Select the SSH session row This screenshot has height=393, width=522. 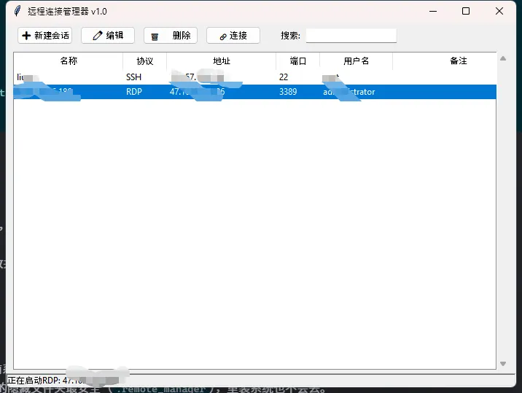tap(219, 77)
